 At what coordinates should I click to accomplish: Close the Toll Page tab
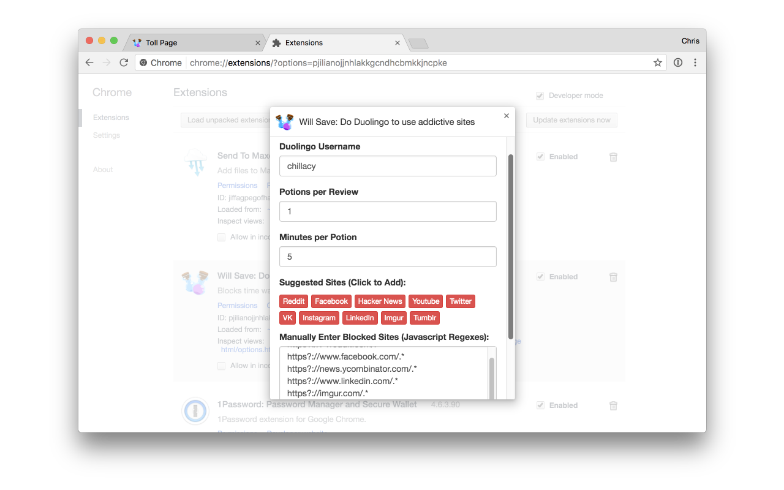click(258, 43)
